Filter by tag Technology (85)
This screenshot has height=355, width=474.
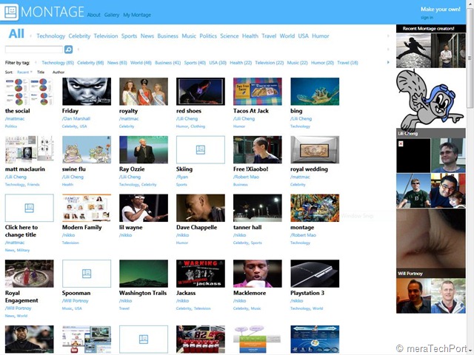tap(58, 62)
